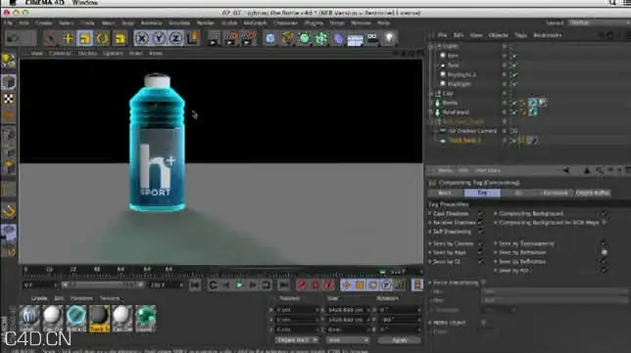Open the Layout dropdown at top right
This screenshot has height=353, width=631.
599,22
